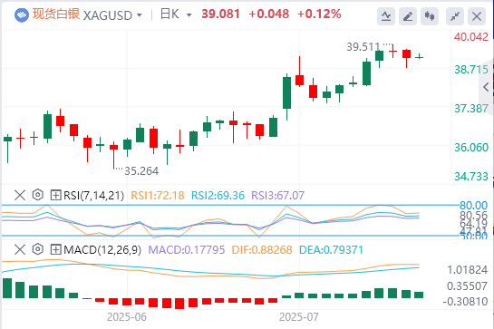Click the blue silver logo icon

click(x=22, y=15)
